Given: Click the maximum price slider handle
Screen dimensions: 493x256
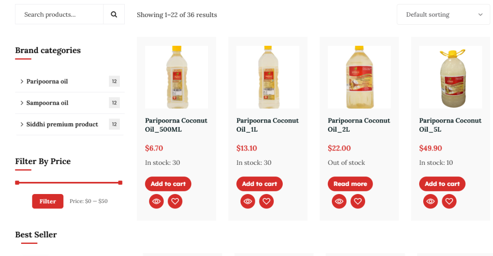Looking at the screenshot, I should tap(120, 182).
